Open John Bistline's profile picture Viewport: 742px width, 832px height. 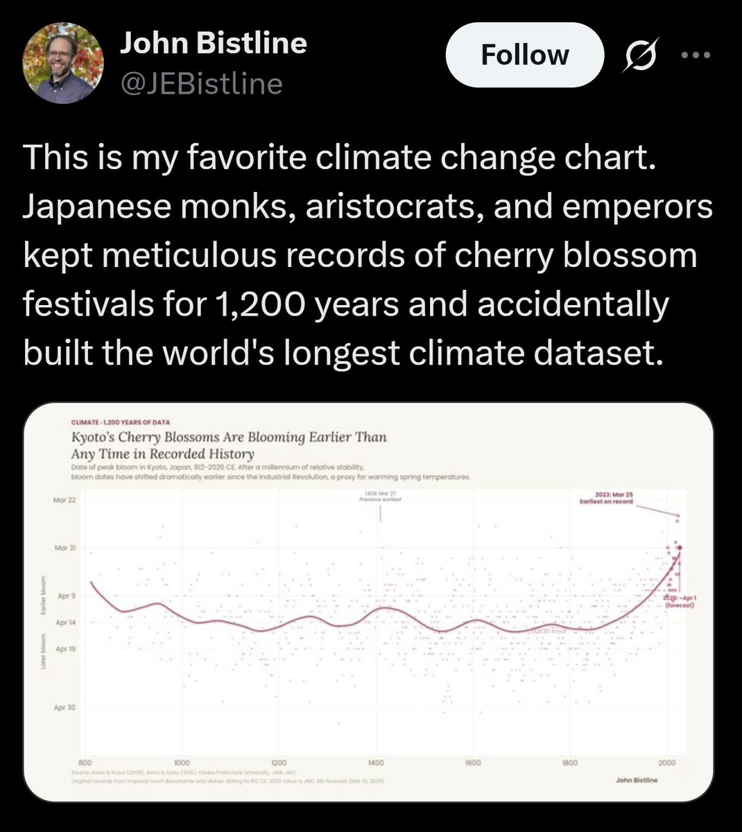(x=62, y=63)
